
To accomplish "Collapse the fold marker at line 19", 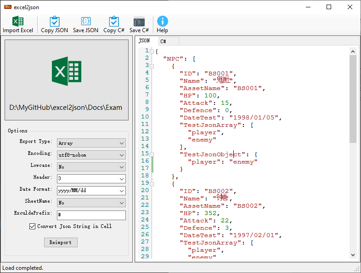I will pyautogui.click(x=152, y=184).
